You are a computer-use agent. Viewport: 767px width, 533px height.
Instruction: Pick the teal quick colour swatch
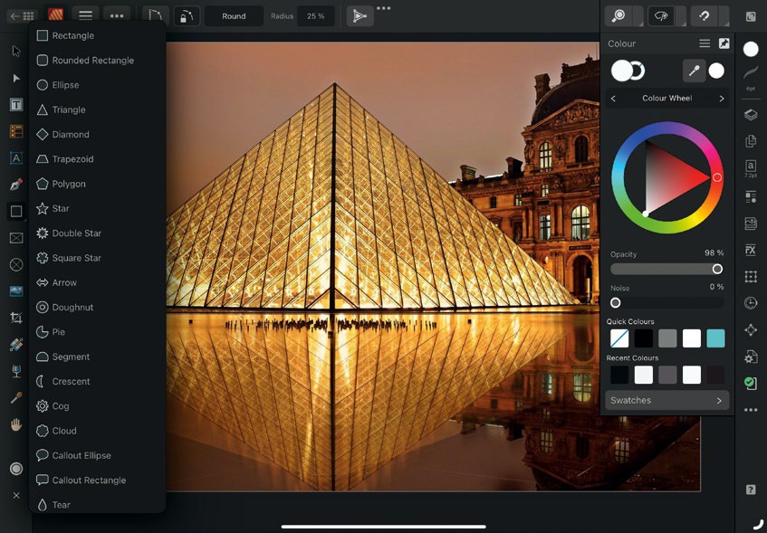click(715, 338)
